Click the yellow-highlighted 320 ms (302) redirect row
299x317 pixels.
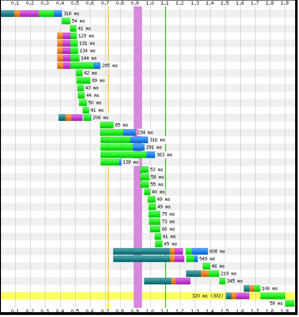pos(146,296)
